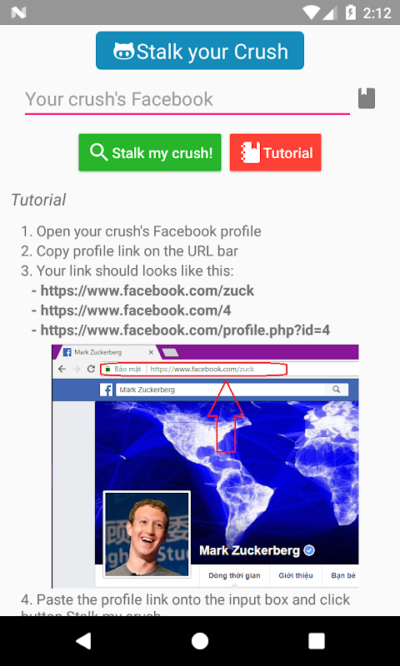Image resolution: width=400 pixels, height=666 pixels.
Task: Tap the Android back navigation button
Action: [x=83, y=641]
